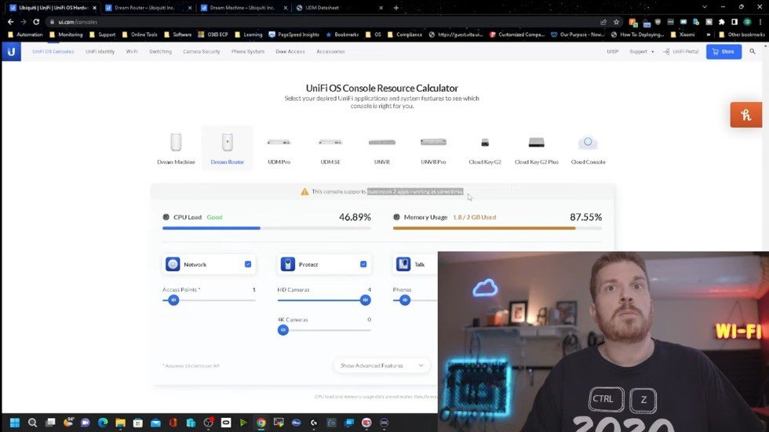This screenshot has width=769, height=432.
Task: Open the Support dropdown menu
Action: (642, 52)
